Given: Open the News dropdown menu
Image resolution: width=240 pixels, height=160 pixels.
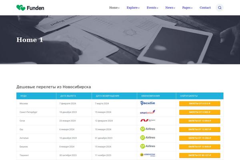Looking at the screenshot, I should click(170, 8).
